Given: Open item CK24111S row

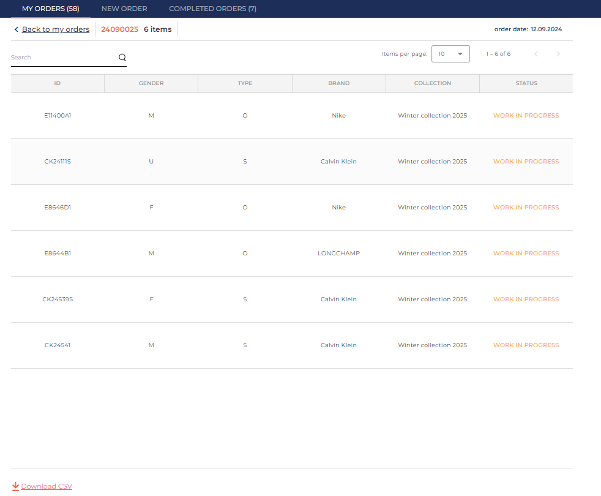Looking at the screenshot, I should tap(58, 162).
